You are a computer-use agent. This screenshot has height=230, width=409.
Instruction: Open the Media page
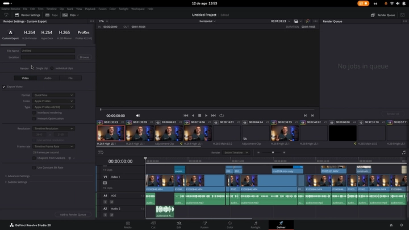(x=128, y=225)
